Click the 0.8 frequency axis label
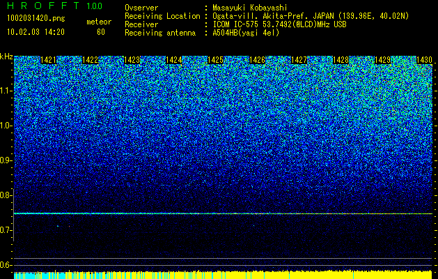 coord(6,195)
